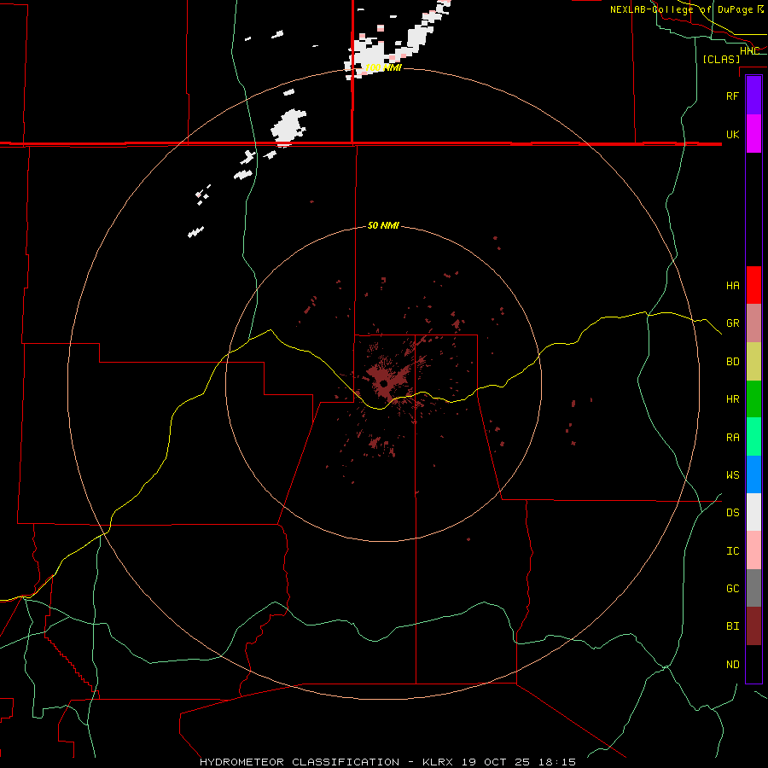Click the radar site center dot
Viewport: 768px width, 768px height.
(383, 384)
